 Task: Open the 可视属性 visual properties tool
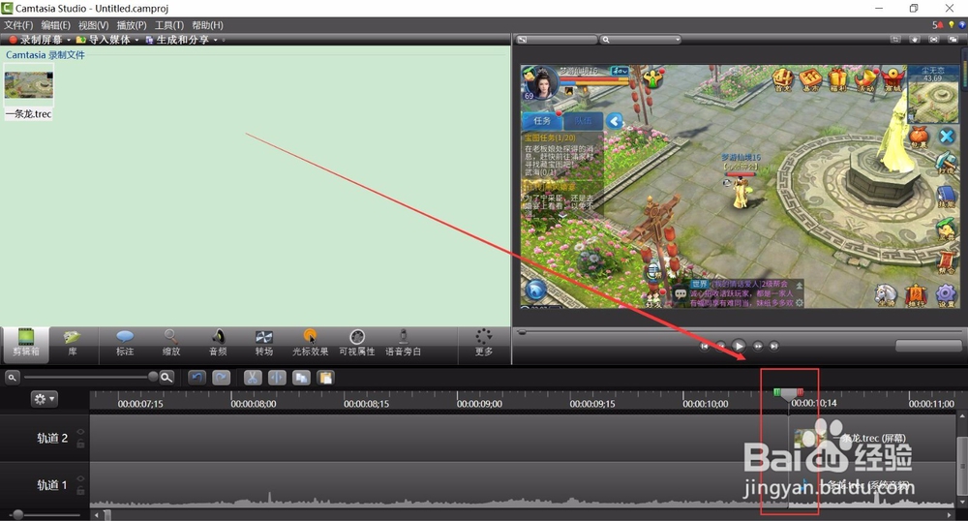[x=357, y=344]
